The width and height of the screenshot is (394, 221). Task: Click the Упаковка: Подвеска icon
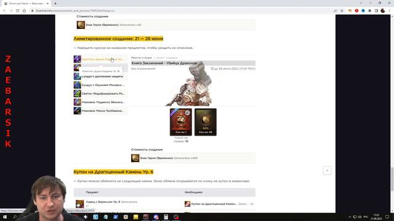(x=78, y=102)
